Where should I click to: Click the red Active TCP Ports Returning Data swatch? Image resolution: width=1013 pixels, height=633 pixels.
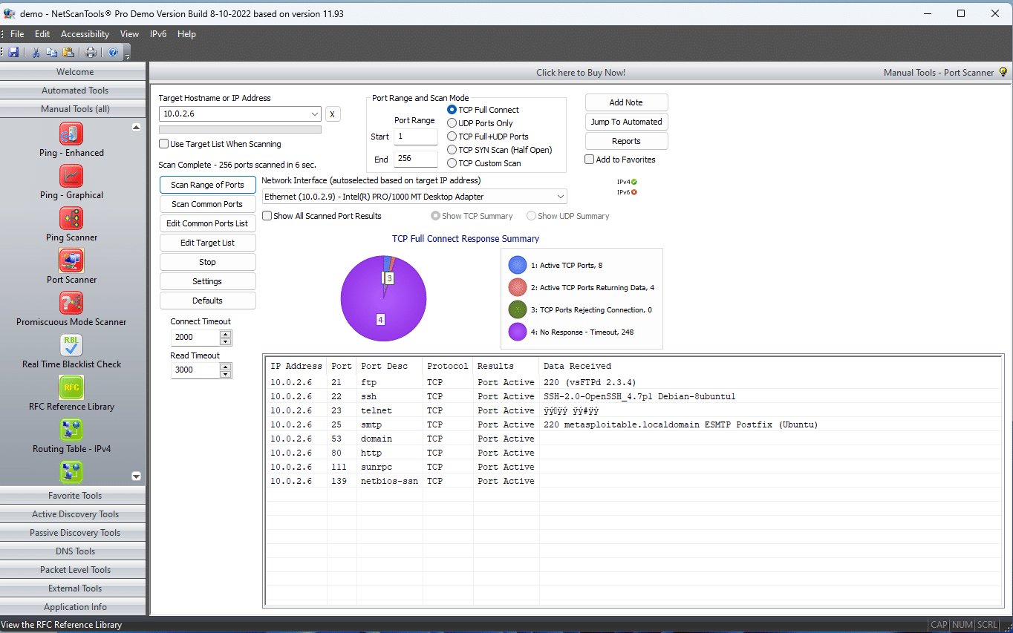coord(518,287)
